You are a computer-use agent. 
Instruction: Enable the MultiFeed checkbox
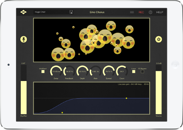43,72
